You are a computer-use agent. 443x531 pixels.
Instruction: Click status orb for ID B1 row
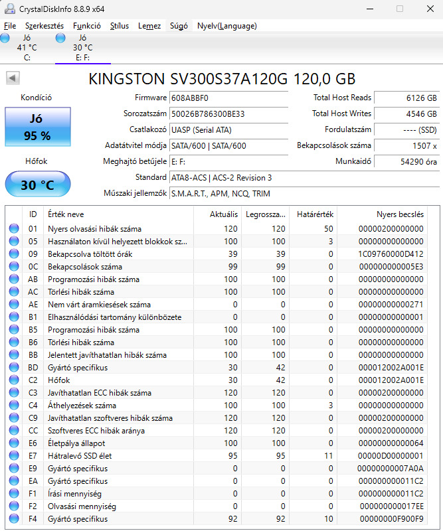[14, 317]
